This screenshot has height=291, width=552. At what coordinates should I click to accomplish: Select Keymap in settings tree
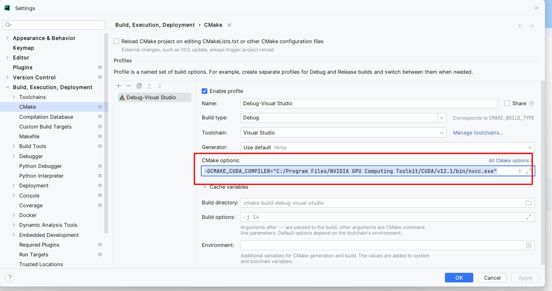click(x=24, y=48)
